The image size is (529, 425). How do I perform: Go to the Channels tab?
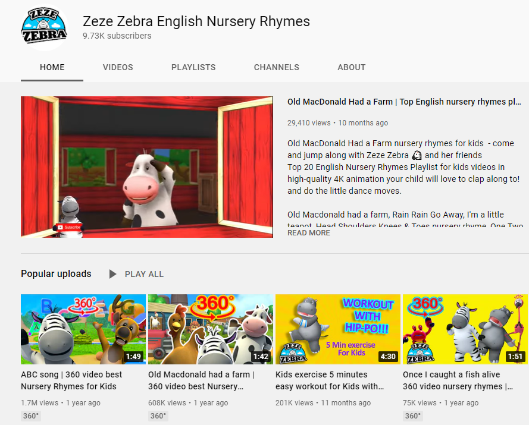click(276, 67)
